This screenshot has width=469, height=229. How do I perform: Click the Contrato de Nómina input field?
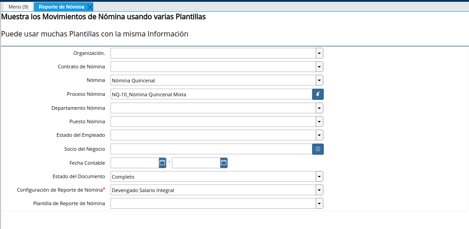pyautogui.click(x=213, y=67)
